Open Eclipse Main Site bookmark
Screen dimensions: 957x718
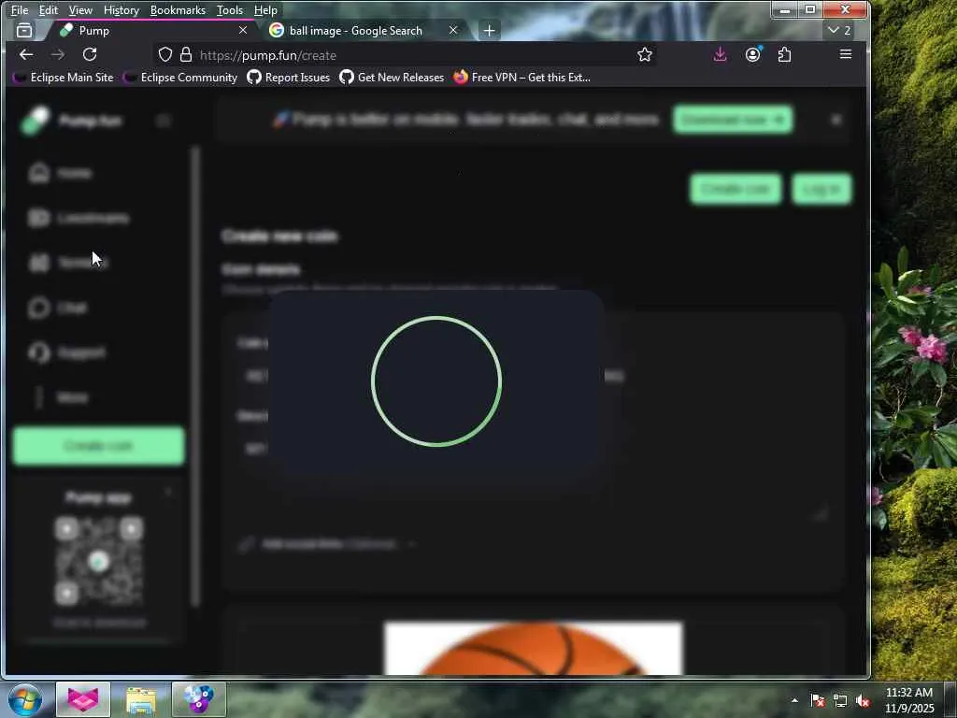coord(64,77)
